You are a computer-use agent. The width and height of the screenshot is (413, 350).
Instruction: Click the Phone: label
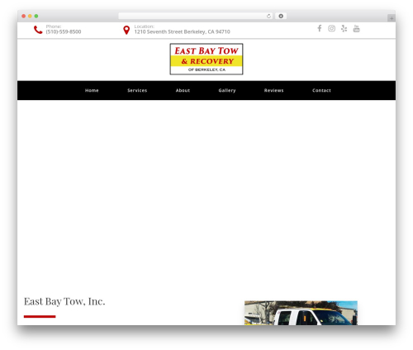pyautogui.click(x=54, y=26)
